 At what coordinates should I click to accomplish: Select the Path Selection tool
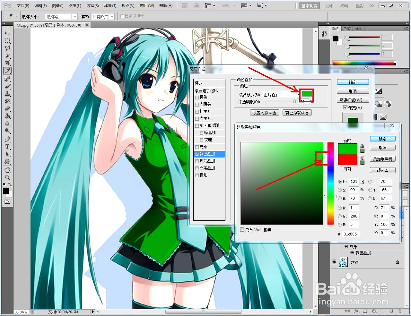(x=7, y=154)
